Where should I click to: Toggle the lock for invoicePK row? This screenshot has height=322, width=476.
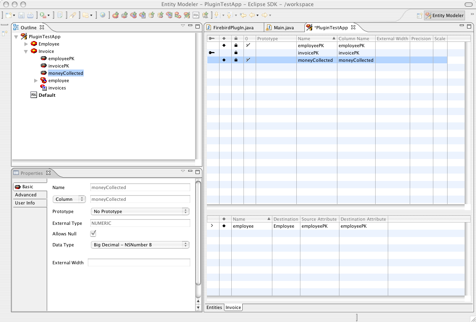click(x=236, y=53)
